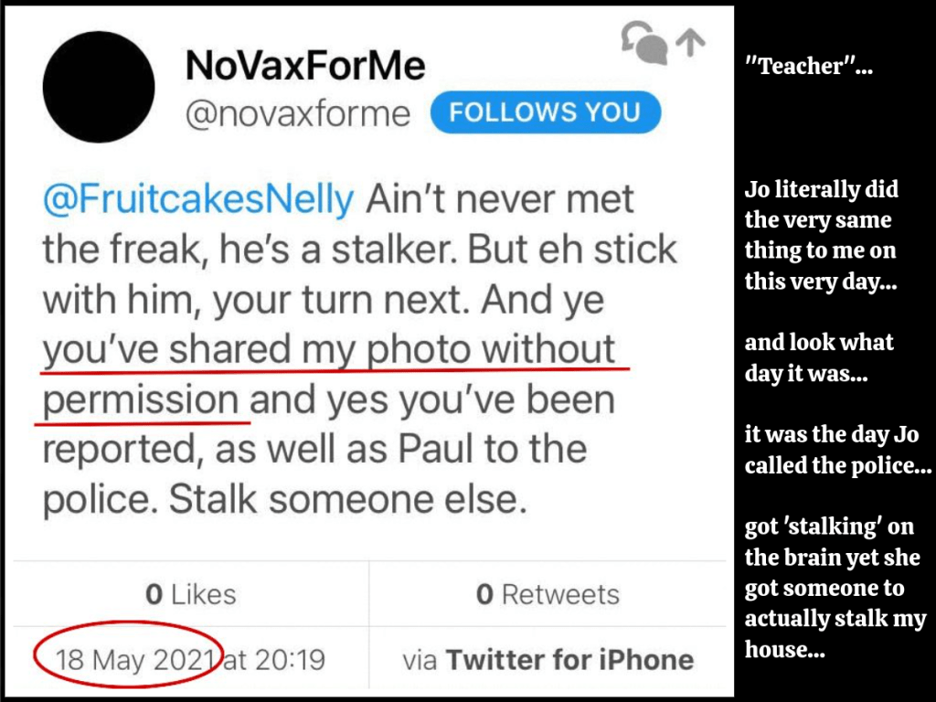Click "and look what day it was..."
The height and width of the screenshot is (702, 936).
pyautogui.click(x=819, y=357)
